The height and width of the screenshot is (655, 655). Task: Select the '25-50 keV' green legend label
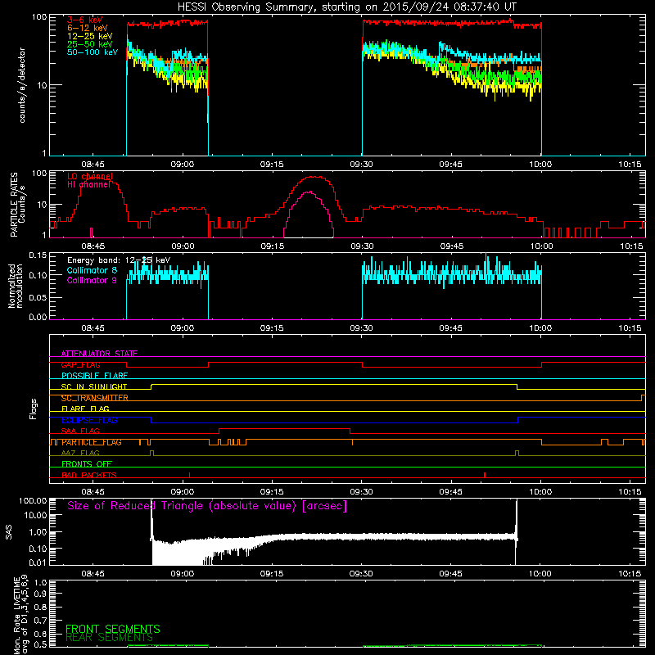tap(89, 44)
